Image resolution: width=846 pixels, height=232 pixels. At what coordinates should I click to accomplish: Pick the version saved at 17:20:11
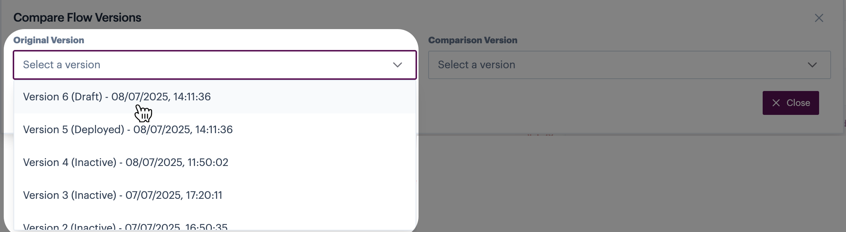click(x=123, y=195)
